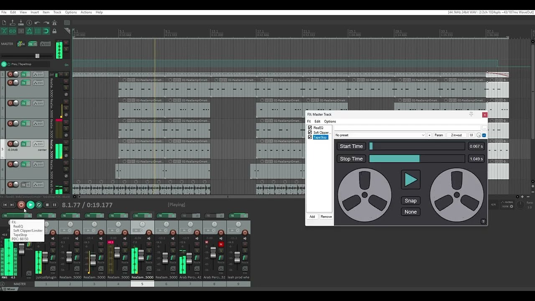Screen dimensions: 535x301
Task: Toggle ReaEQ checkbox in FX chain
Action: pos(310,128)
